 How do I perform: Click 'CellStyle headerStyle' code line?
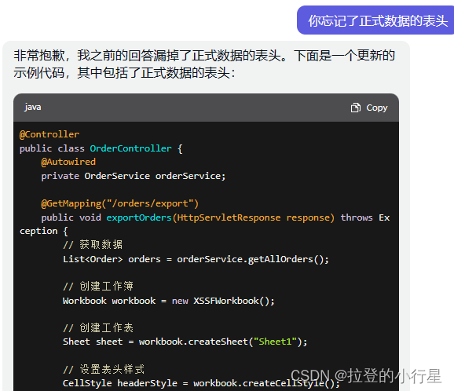point(201,383)
